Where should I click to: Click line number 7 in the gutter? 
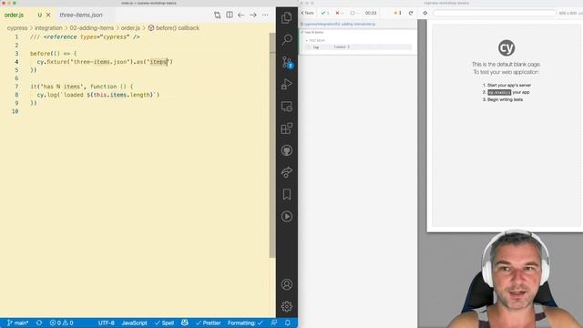coord(16,87)
